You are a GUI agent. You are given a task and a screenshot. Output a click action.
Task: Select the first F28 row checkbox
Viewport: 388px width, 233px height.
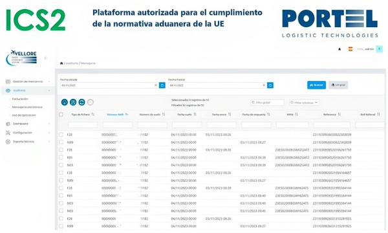point(61,135)
